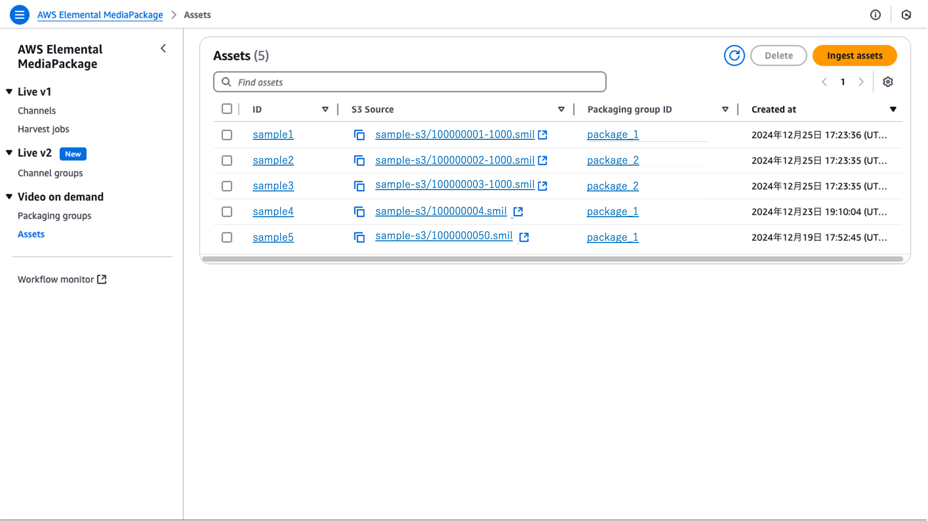Go to next page of assets
Screen dimensions: 928x521
pos(861,82)
